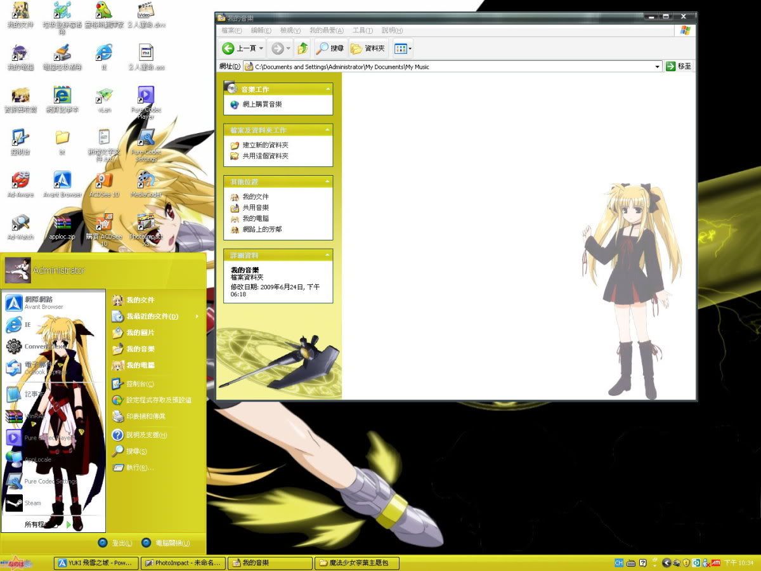The image size is (761, 571).
Task: Open the 我的最愛(A) favorites menu
Action: (x=327, y=30)
